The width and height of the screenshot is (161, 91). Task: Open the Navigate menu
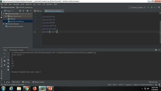coord(16,4)
